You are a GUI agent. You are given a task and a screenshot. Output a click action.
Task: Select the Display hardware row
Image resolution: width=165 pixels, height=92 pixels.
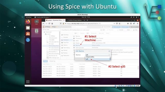point(106,43)
